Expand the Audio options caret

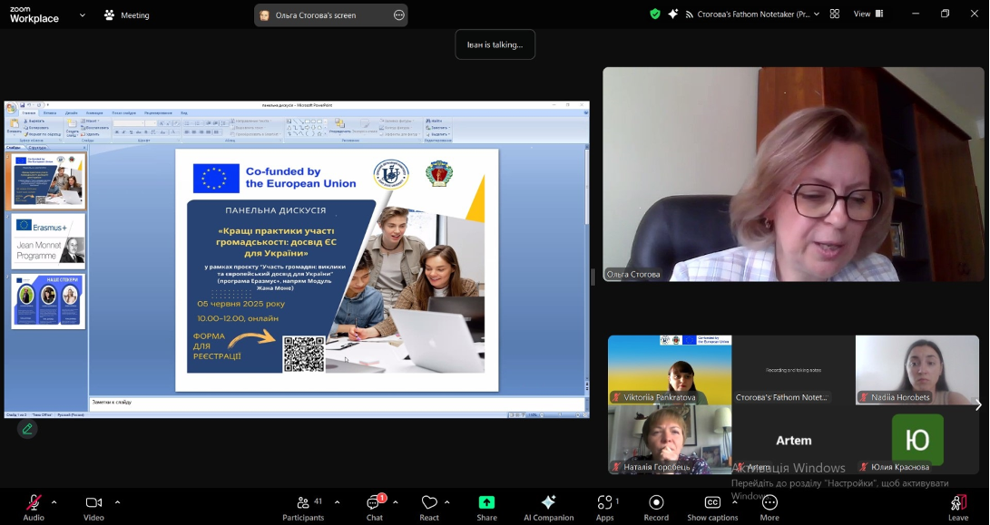click(54, 502)
